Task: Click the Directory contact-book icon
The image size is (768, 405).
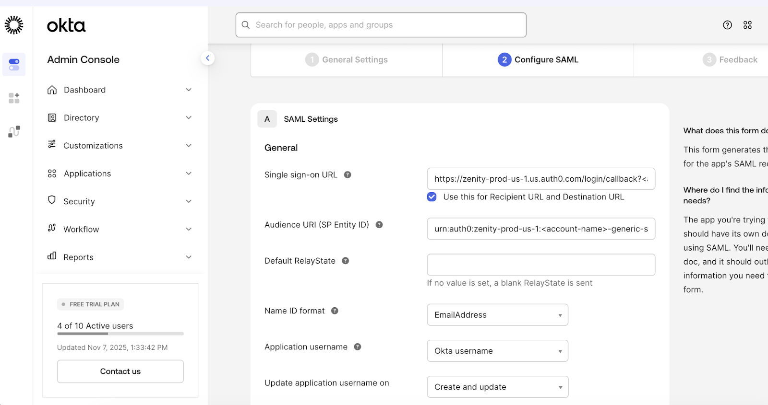Action: tap(52, 117)
